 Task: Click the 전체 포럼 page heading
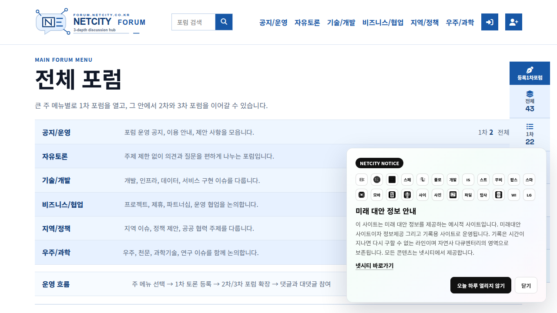pos(78,80)
